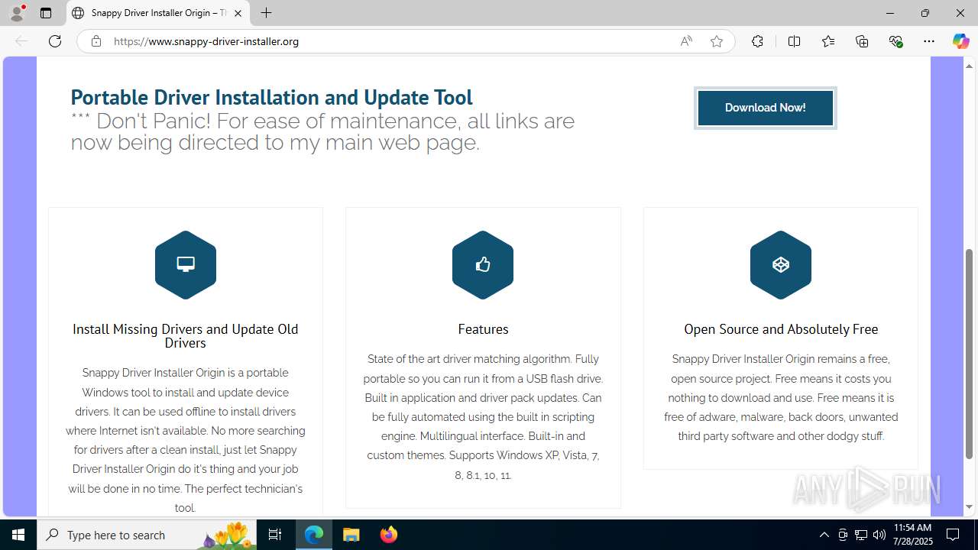Click the Portable Driver Installation heading
The height and width of the screenshot is (550, 978).
click(271, 97)
